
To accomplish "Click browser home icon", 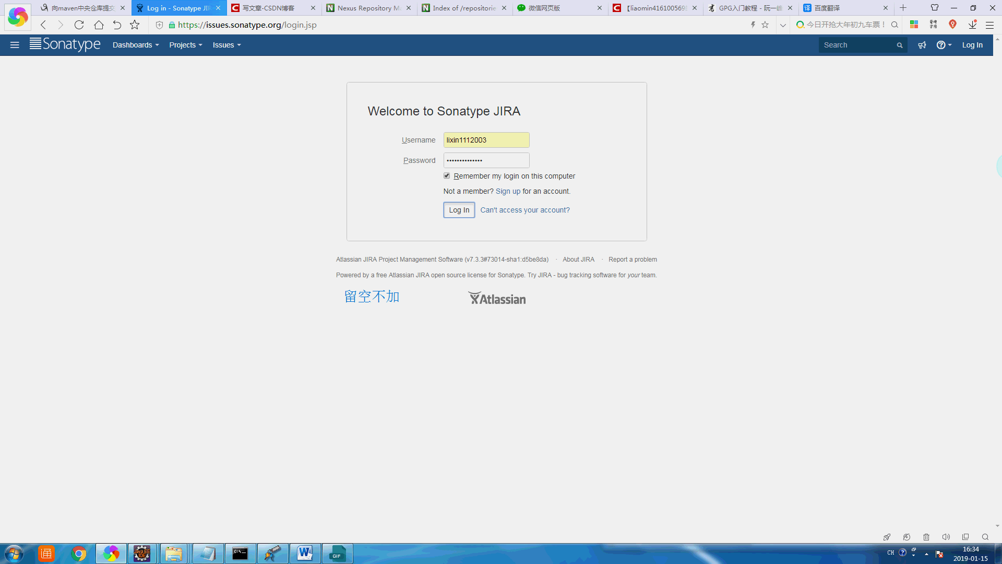I will [x=99, y=25].
